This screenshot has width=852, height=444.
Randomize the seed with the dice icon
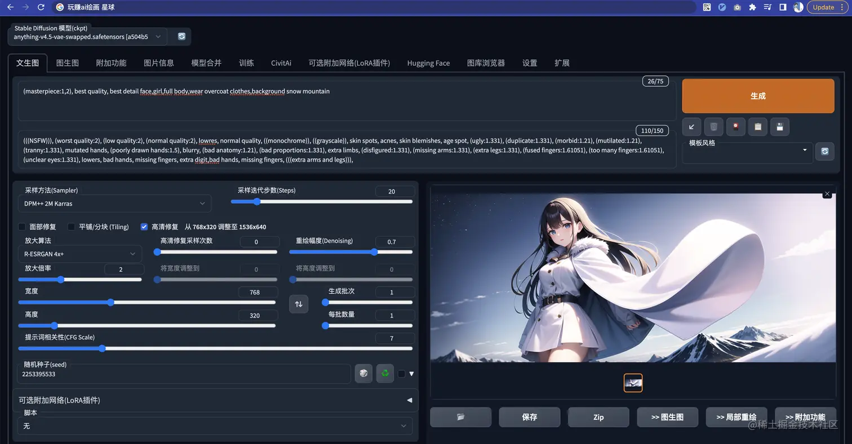pos(363,373)
